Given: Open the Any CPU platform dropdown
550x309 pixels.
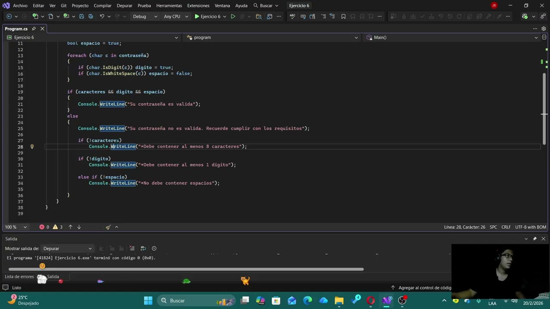Looking at the screenshot, I should coord(175,16).
